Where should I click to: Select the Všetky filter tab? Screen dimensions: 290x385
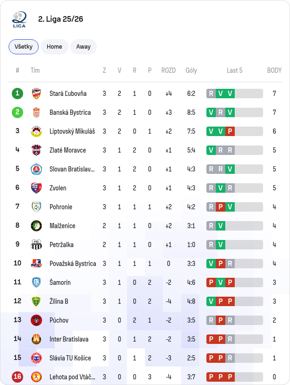coord(24,47)
